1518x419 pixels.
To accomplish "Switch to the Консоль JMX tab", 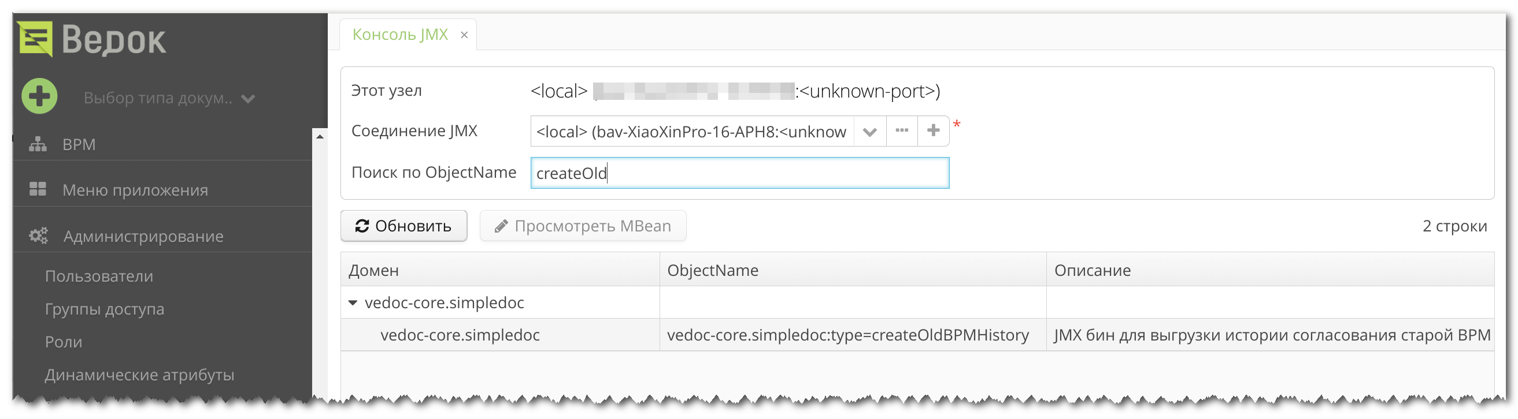I will pos(399,35).
